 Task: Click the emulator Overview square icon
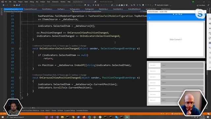[210, 62]
